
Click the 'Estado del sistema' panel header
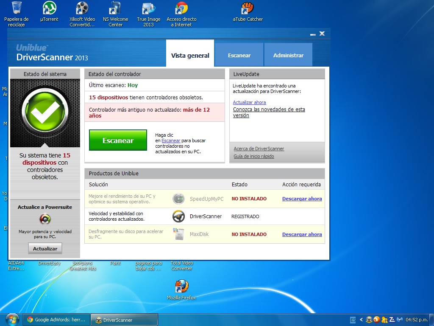[x=45, y=74]
